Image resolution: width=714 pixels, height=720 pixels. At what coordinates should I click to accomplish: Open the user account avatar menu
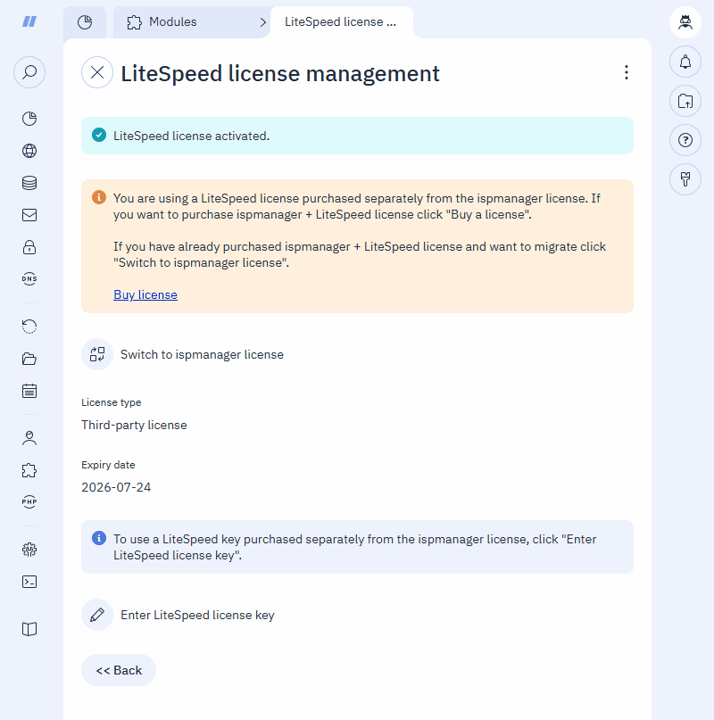point(685,22)
